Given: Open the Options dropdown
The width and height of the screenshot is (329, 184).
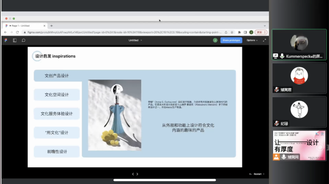Looking at the screenshot, I should tap(252, 40).
